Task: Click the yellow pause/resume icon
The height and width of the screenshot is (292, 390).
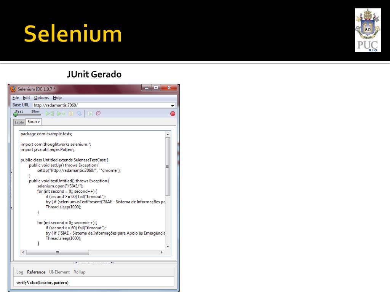Action: 71,114
